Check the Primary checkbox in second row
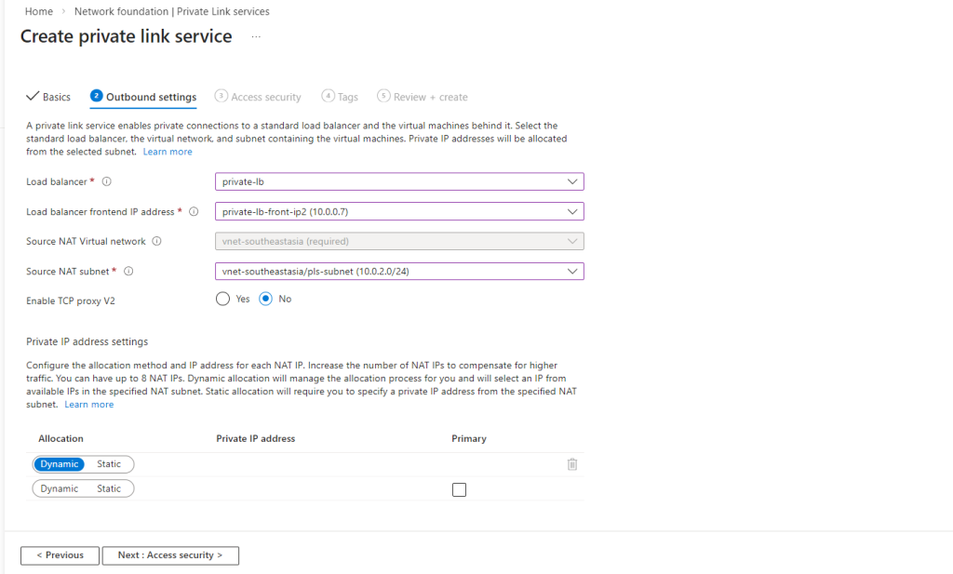The width and height of the screenshot is (953, 574). point(459,490)
